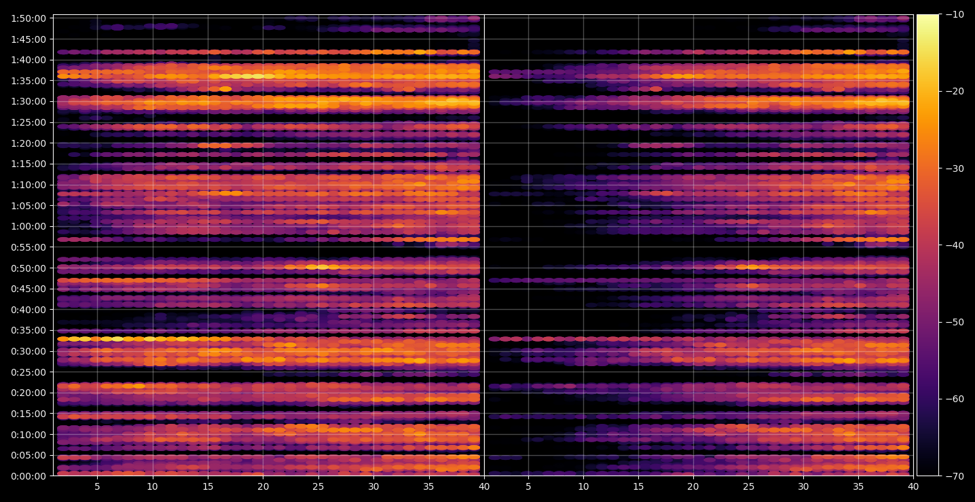
Task: Select x-axis label 10 of the right heatmap
Action: [583, 487]
